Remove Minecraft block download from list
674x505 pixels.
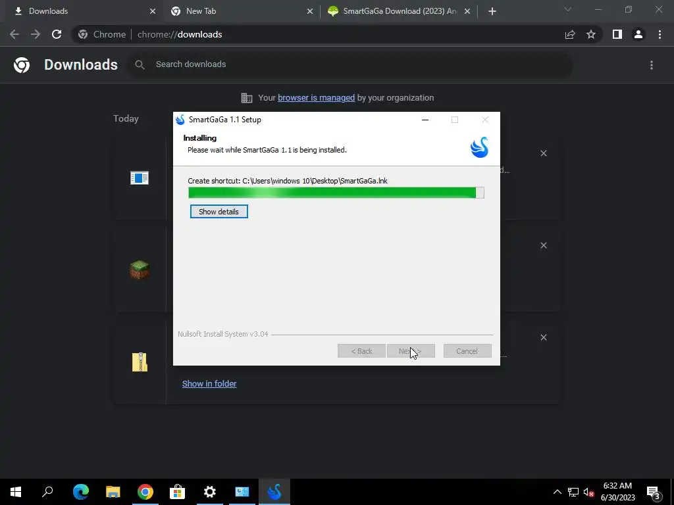(x=544, y=245)
